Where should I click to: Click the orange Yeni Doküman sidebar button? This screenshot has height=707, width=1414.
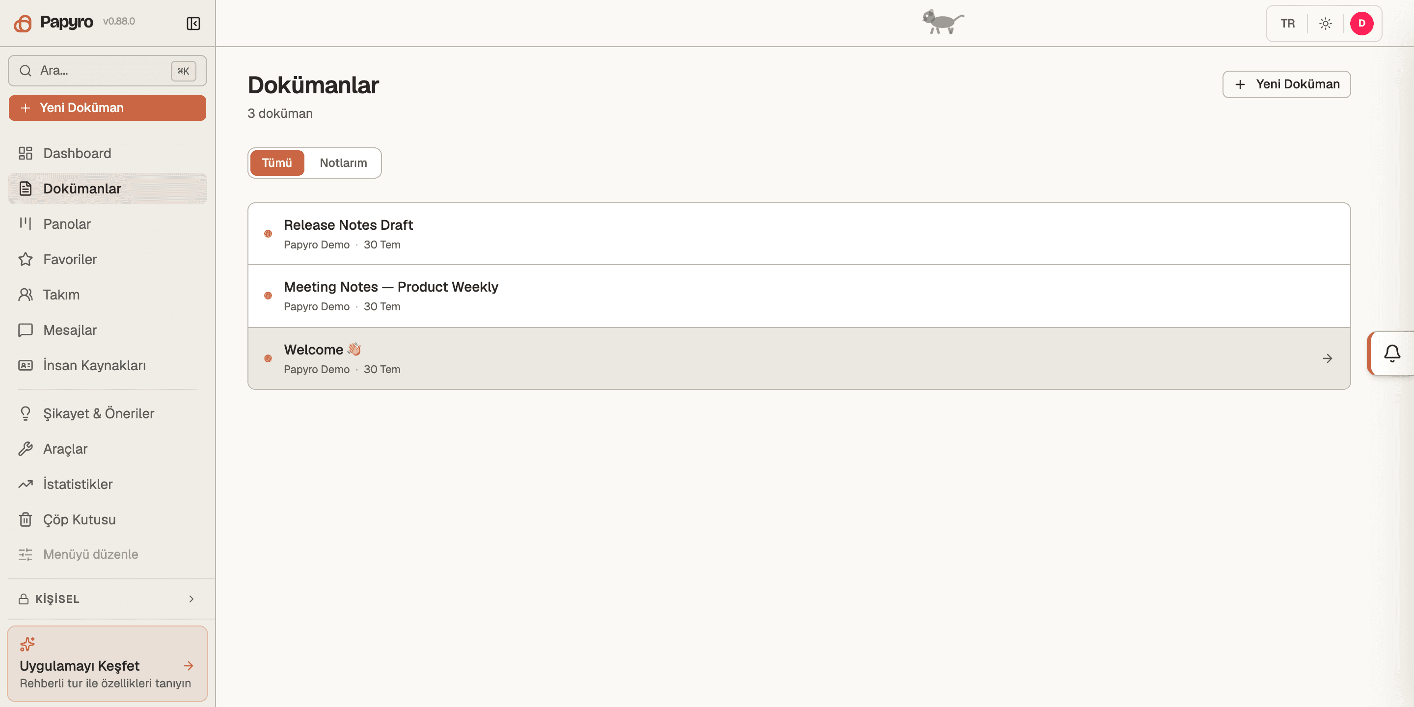(x=108, y=108)
